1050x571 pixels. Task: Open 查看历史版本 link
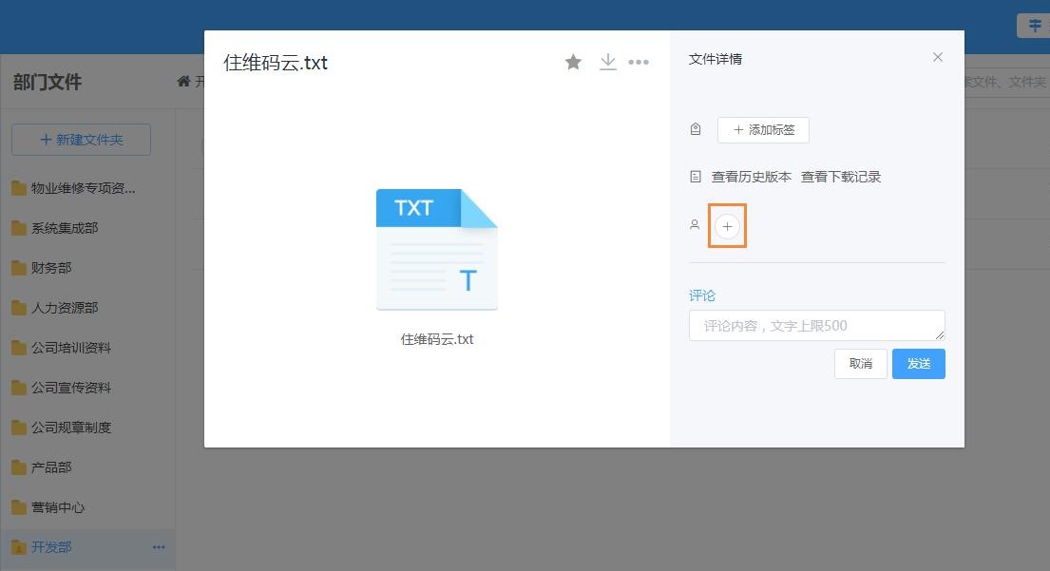pyautogui.click(x=751, y=177)
